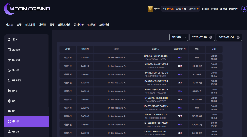The image size is (247, 137).
Task: Open the 공지사항 menu
Action: pyautogui.click(x=79, y=25)
